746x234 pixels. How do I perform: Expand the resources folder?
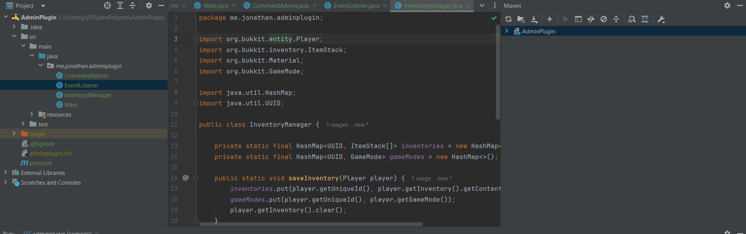click(x=32, y=114)
